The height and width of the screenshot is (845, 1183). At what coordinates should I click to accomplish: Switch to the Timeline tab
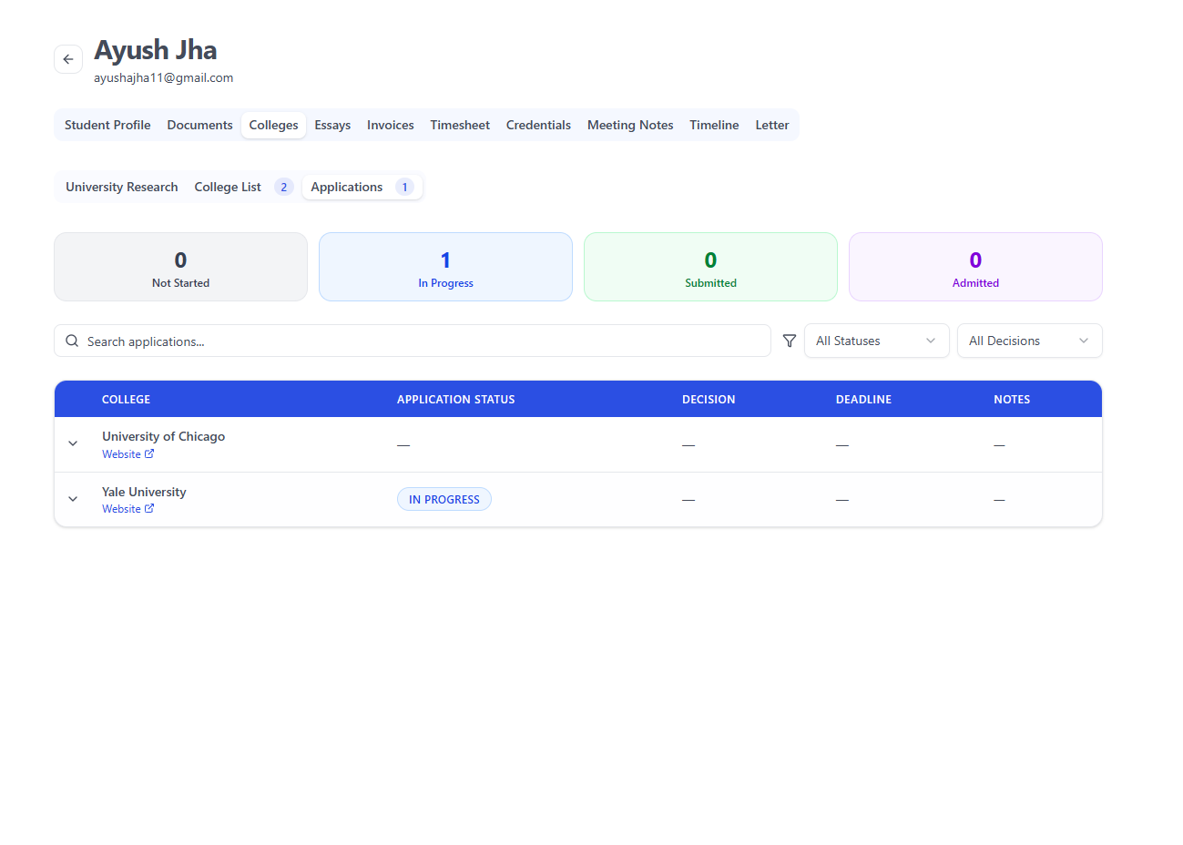click(714, 125)
